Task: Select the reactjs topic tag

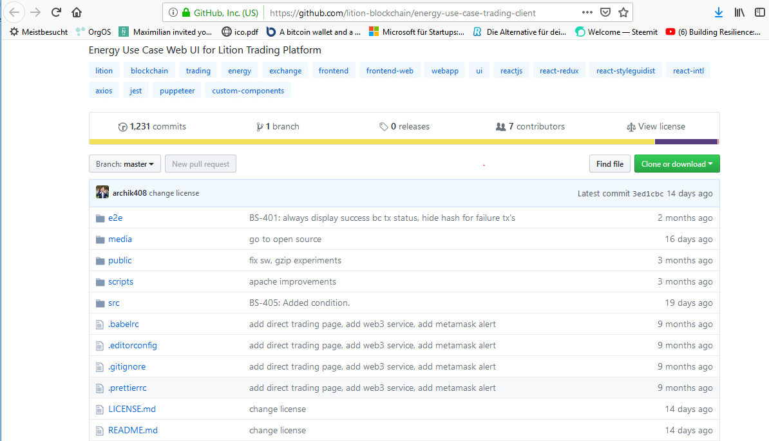Action: point(511,71)
